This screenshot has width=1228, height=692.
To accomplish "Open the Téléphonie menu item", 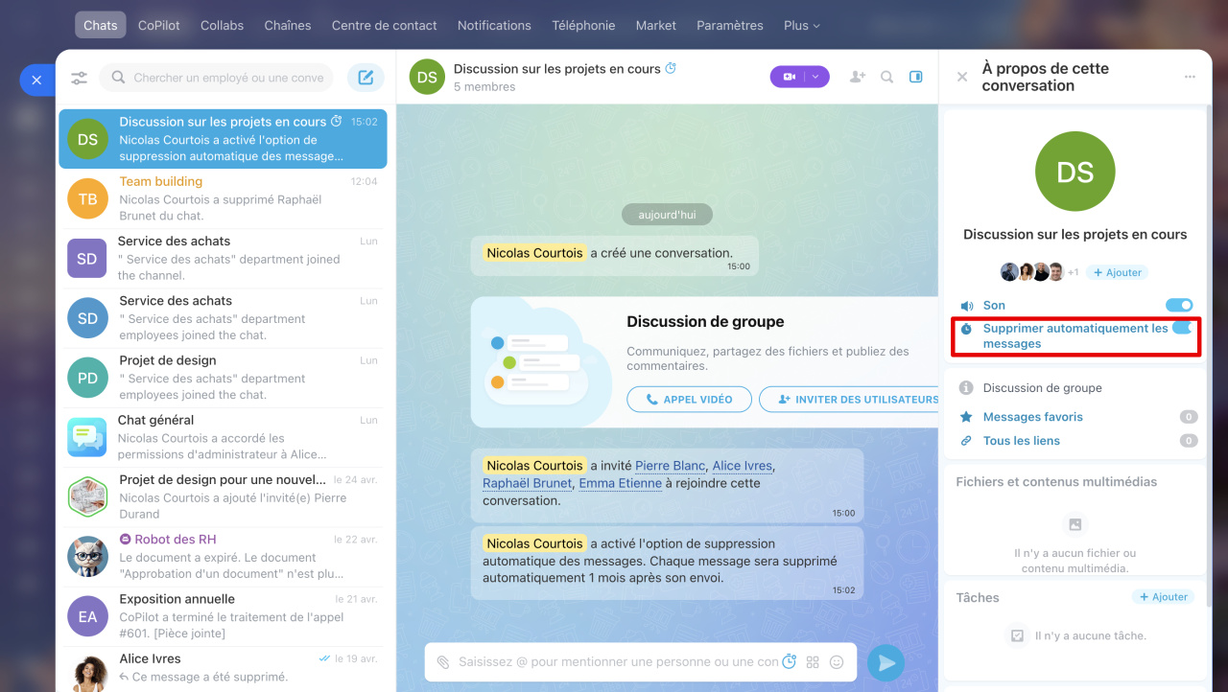I will click(583, 25).
